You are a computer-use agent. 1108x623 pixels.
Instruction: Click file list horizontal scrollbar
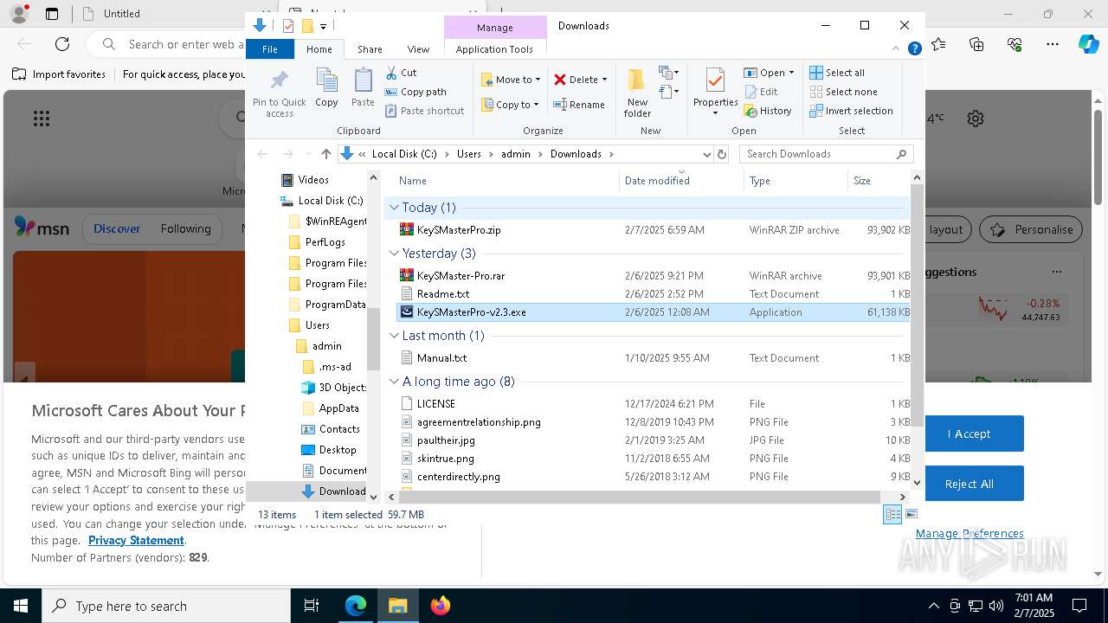tap(641, 497)
